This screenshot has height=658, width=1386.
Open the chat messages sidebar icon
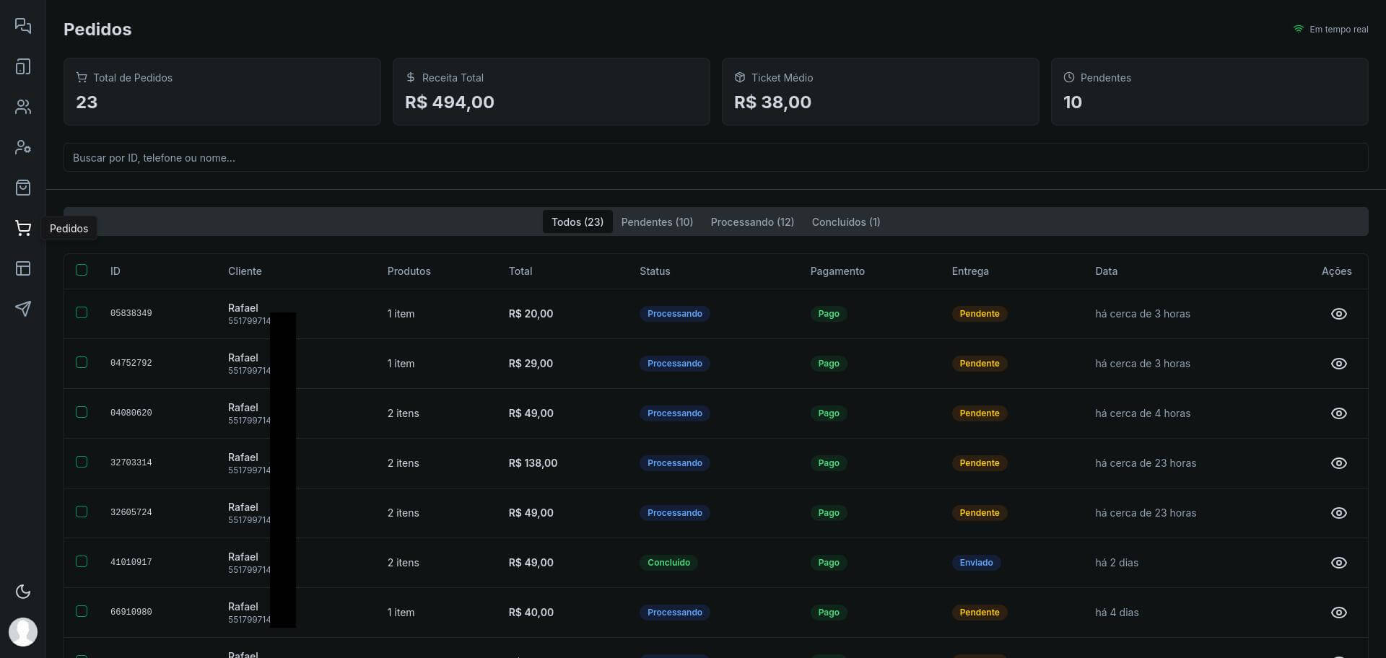point(23,26)
